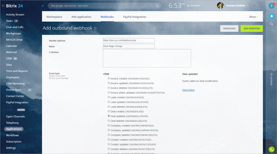Open Settings in sidebar

pos(11,148)
